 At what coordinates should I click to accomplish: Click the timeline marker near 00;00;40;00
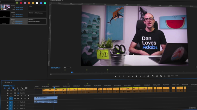87,84
